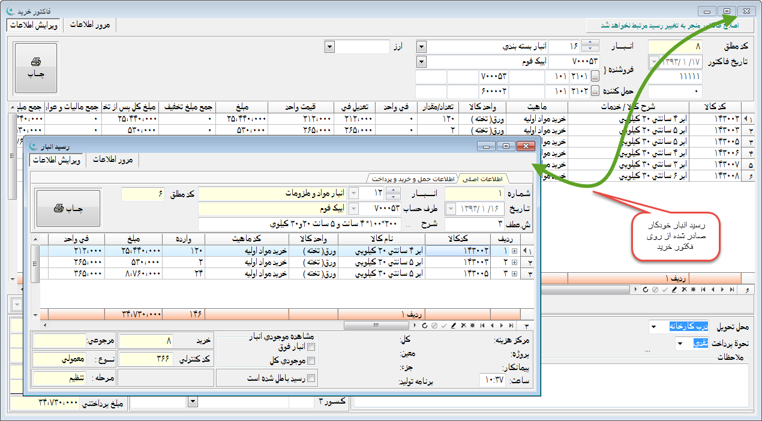Click the edit pencil icon in the receipt navigator
This screenshot has width=762, height=421.
(x=453, y=326)
